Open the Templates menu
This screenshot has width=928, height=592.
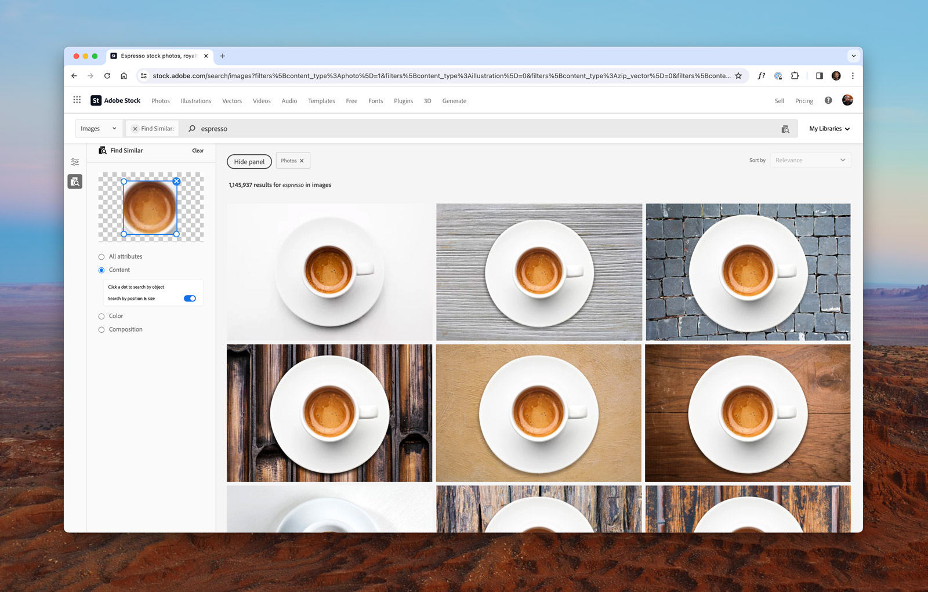(x=321, y=101)
